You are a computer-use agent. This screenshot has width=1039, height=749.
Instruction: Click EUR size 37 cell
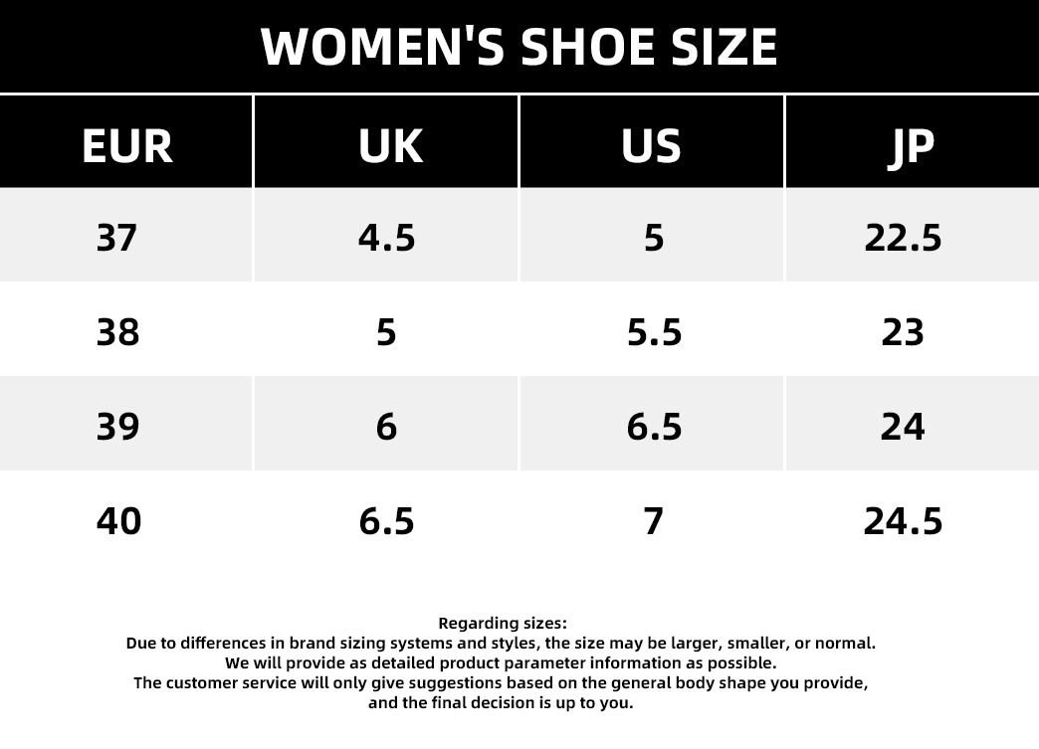coord(126,235)
